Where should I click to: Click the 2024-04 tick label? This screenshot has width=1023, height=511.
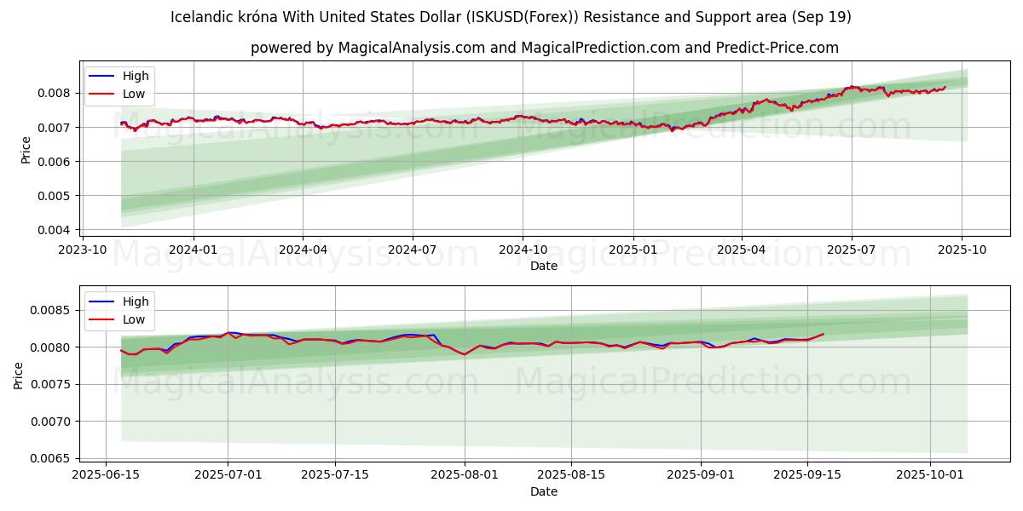[303, 250]
